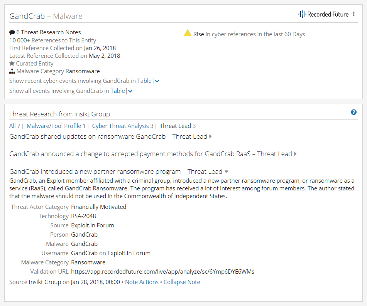
Task: Click the Threat Research Notes speech bubble icon
Action: click(12, 32)
